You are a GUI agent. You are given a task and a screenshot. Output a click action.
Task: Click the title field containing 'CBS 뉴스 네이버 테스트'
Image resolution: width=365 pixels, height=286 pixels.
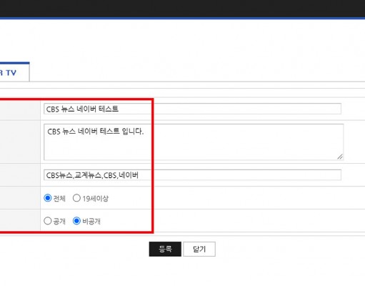pyautogui.click(x=192, y=109)
